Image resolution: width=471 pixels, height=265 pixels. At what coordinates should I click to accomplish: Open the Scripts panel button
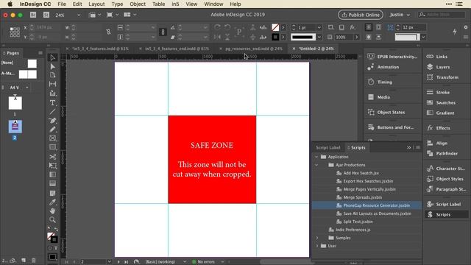tap(446, 214)
